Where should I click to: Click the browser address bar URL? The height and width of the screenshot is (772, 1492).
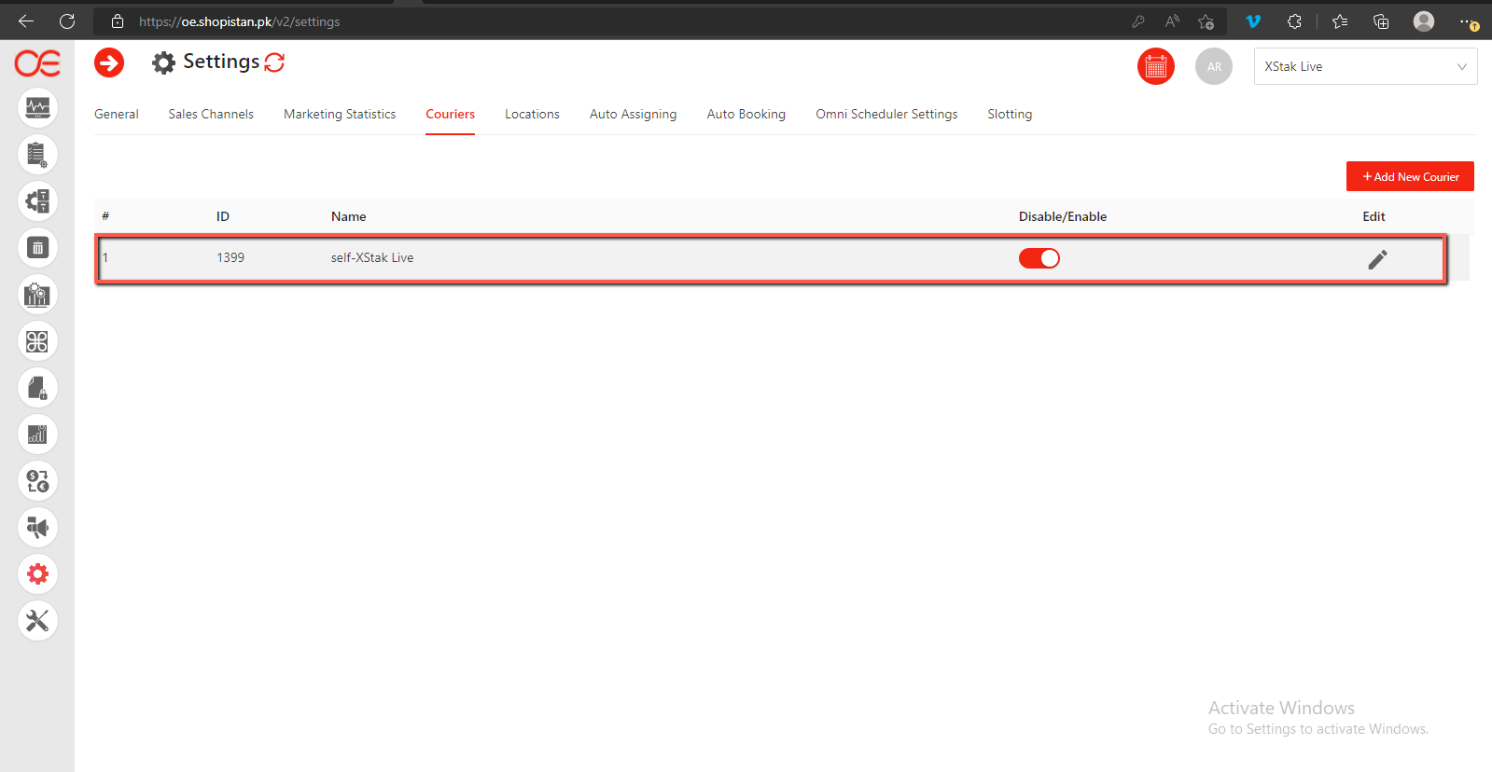[239, 21]
